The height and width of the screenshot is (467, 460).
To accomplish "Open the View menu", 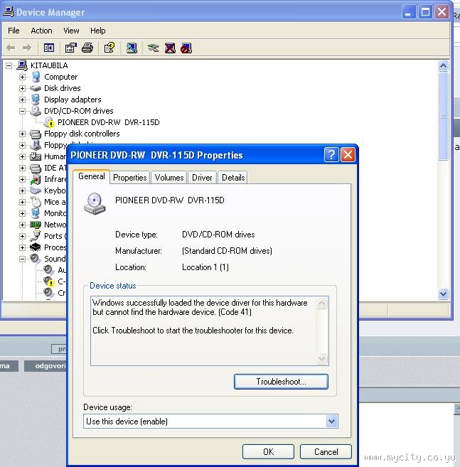I will [x=71, y=31].
